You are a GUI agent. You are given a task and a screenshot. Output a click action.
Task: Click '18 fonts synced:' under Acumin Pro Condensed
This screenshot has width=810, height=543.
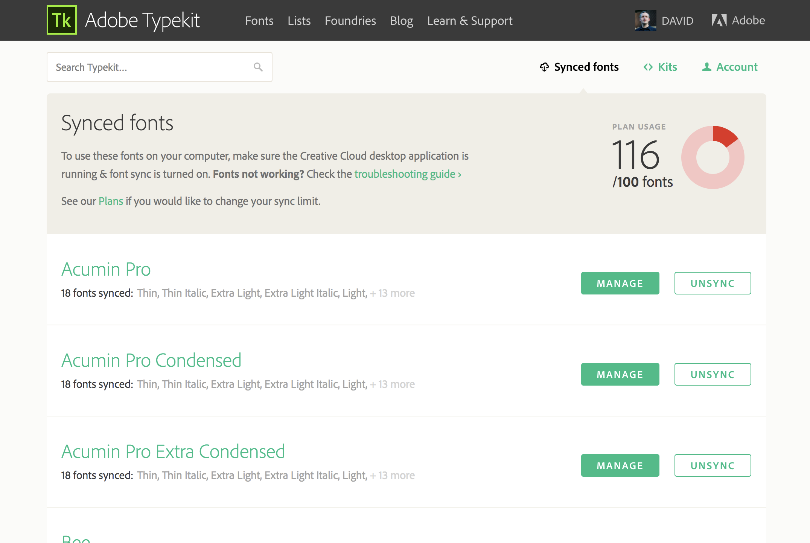click(x=97, y=384)
